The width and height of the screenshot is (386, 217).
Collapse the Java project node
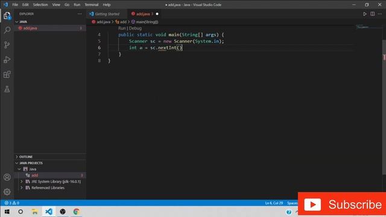click(x=19, y=169)
